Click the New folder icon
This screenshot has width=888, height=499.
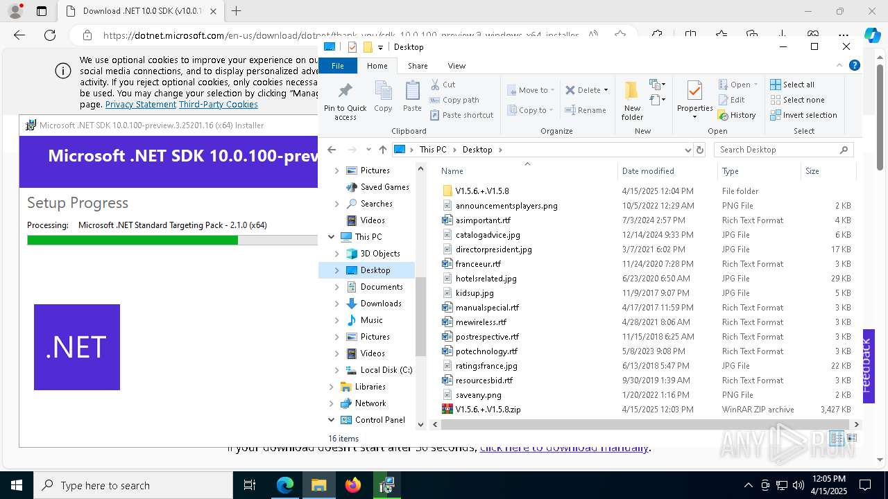tap(631, 91)
